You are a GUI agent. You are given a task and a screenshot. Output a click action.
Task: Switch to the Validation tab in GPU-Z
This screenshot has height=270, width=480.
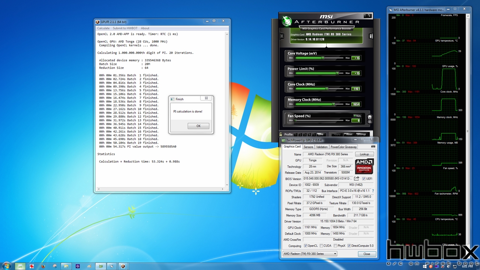322,147
